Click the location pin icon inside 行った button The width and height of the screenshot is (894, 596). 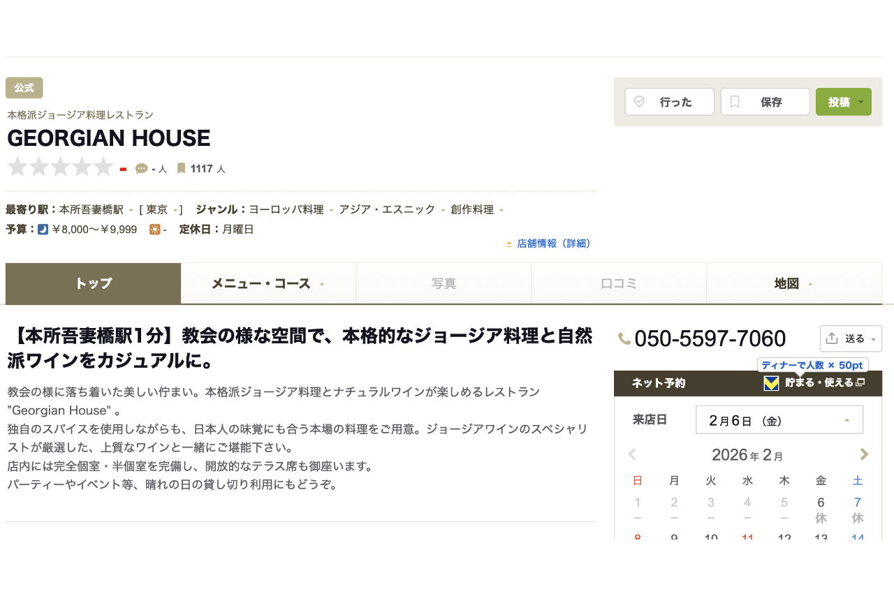coord(640,101)
